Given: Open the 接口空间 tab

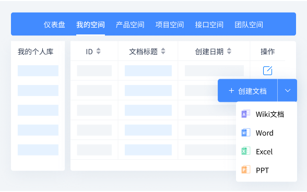Looking at the screenshot, I should pos(209,25).
